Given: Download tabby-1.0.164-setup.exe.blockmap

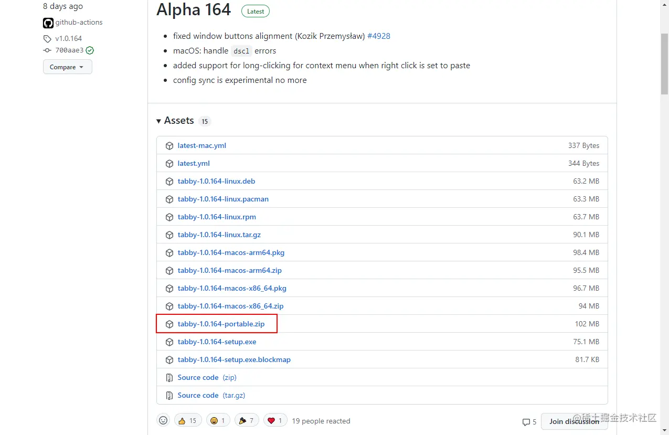Looking at the screenshot, I should 234,360.
